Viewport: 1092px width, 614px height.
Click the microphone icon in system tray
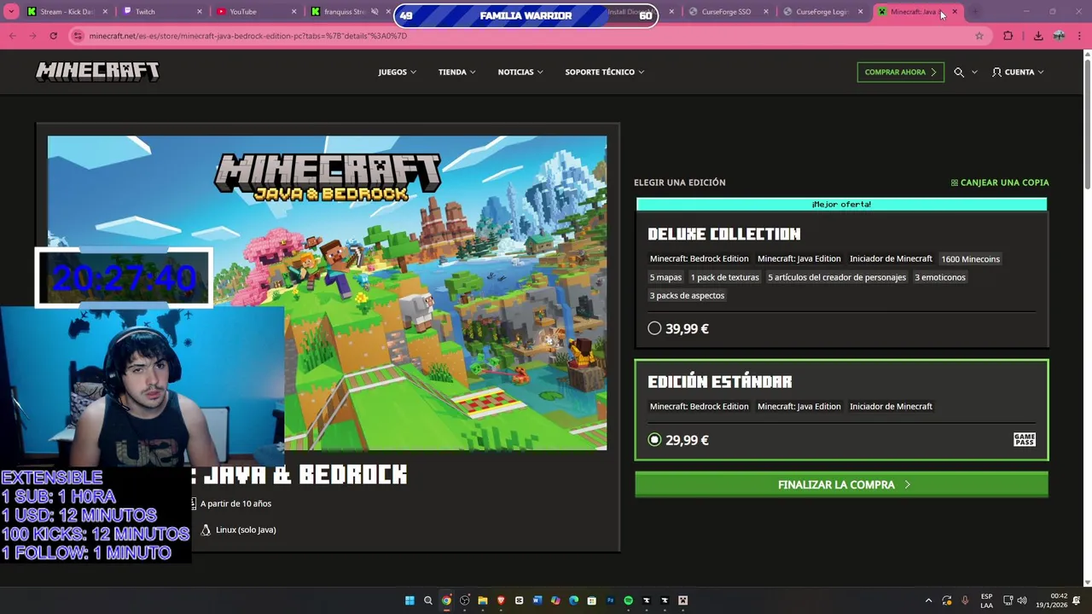(x=965, y=600)
